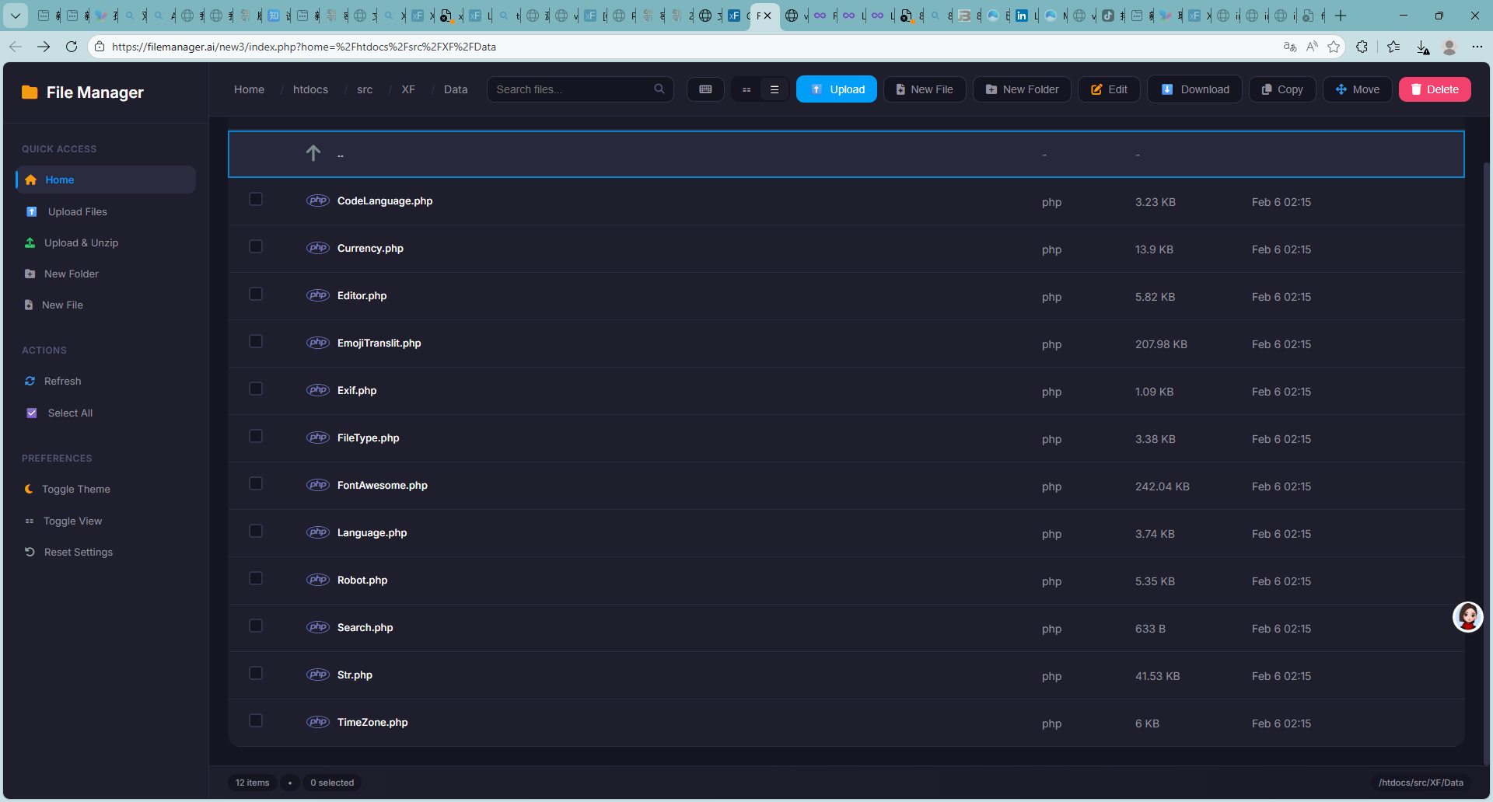Click the up-arrow parent directory icon

coord(313,153)
